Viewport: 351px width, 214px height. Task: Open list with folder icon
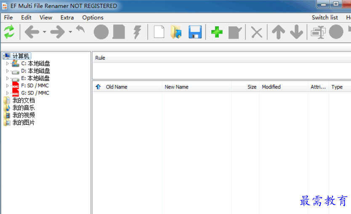click(176, 32)
